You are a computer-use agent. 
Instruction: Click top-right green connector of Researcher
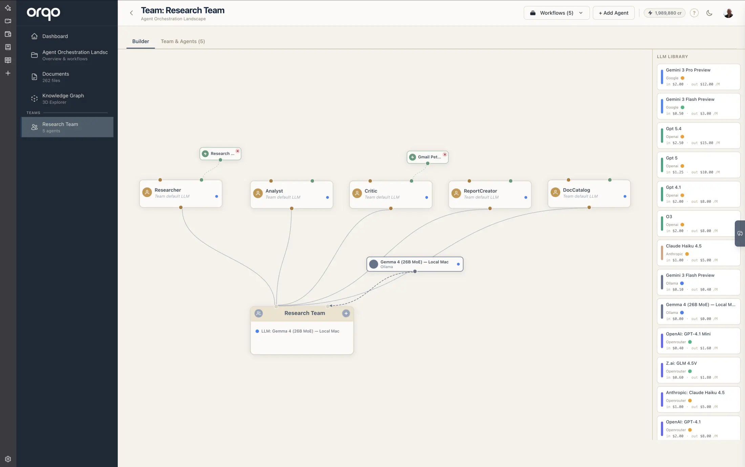[x=201, y=180]
